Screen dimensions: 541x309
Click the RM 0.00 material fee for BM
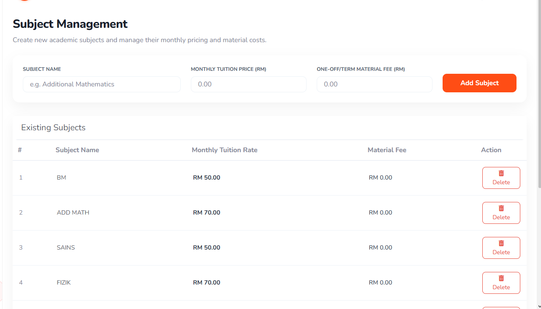pyautogui.click(x=381, y=178)
